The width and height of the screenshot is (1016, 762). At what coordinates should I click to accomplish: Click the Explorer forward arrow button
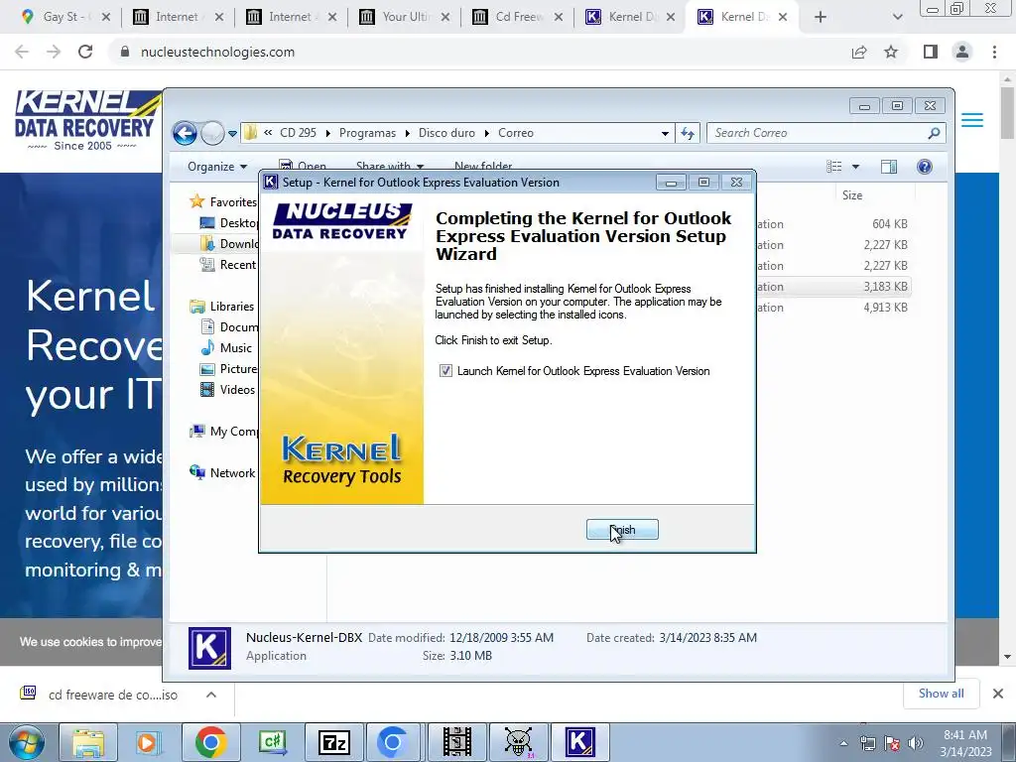pos(212,134)
